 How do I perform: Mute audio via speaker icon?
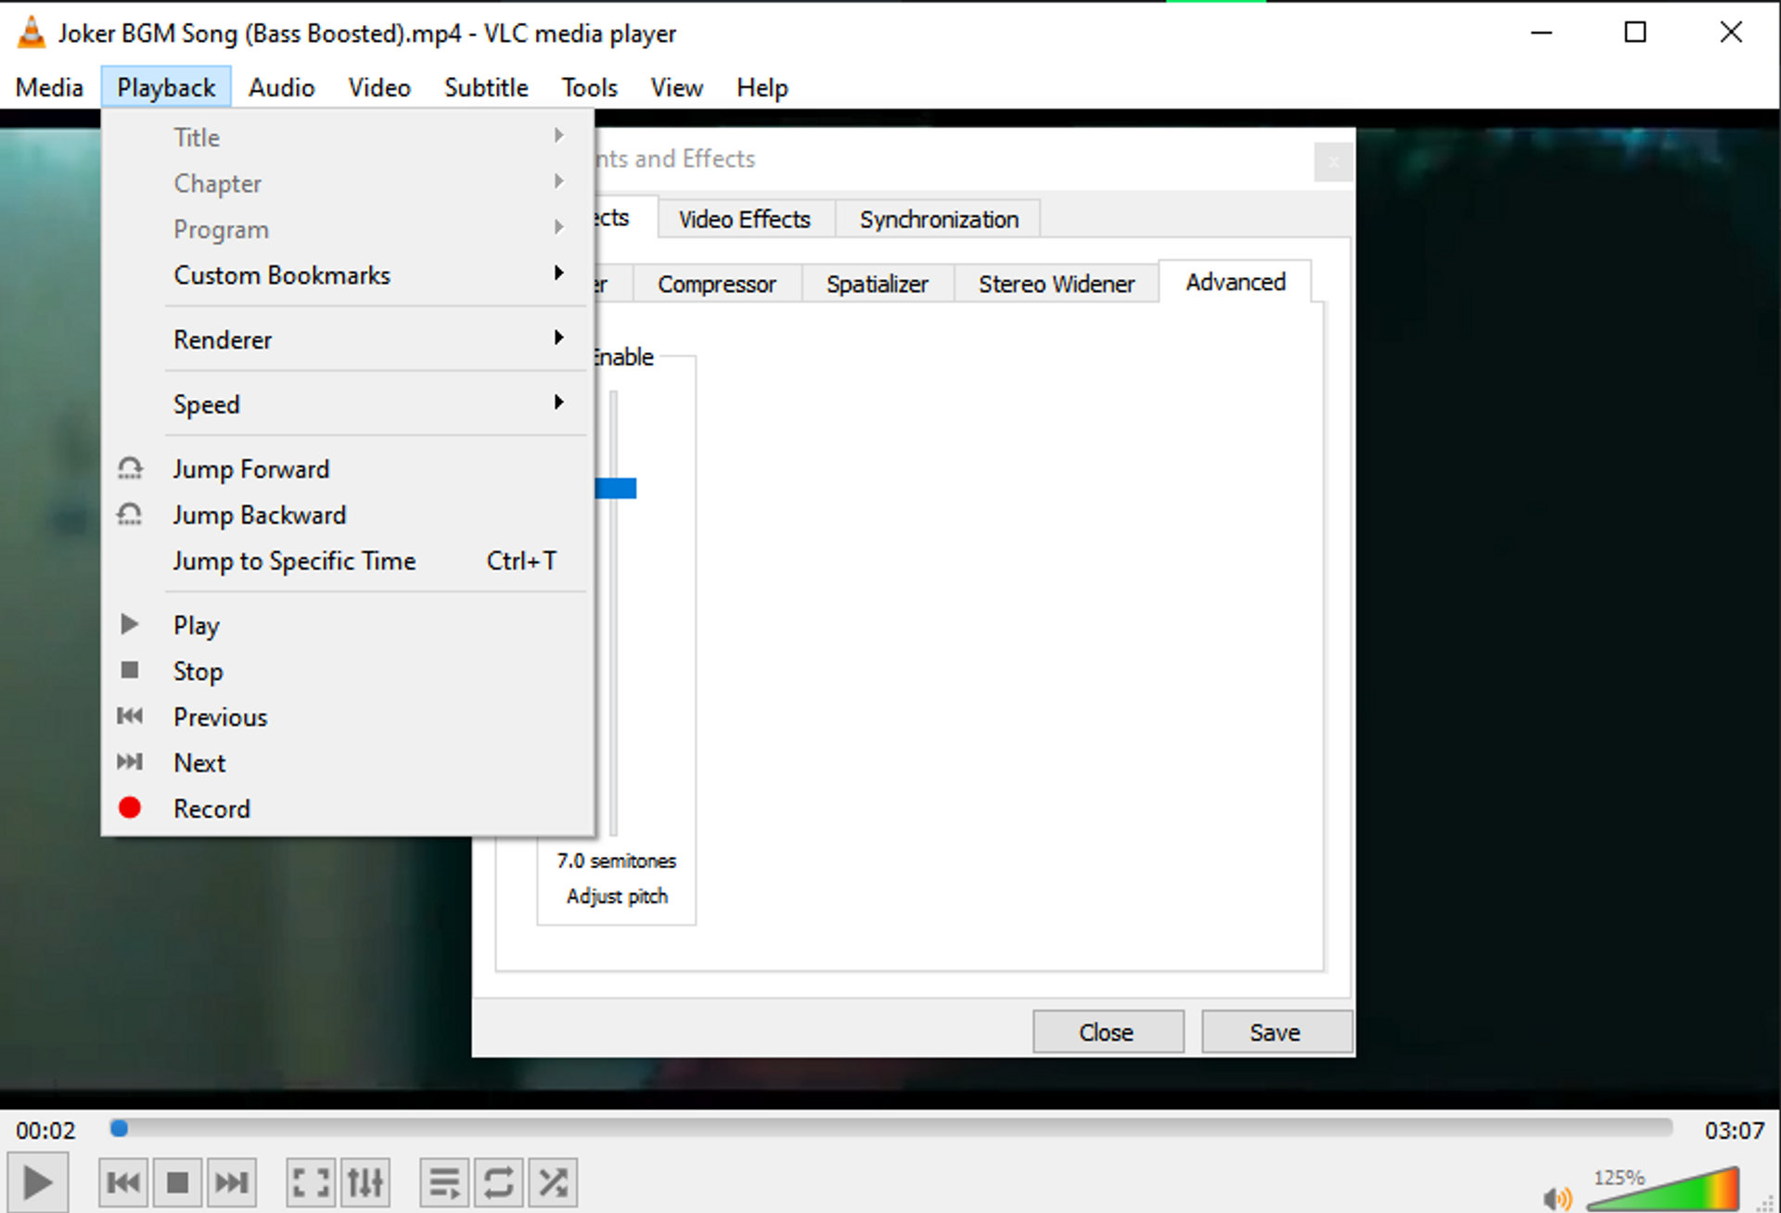point(1556,1197)
